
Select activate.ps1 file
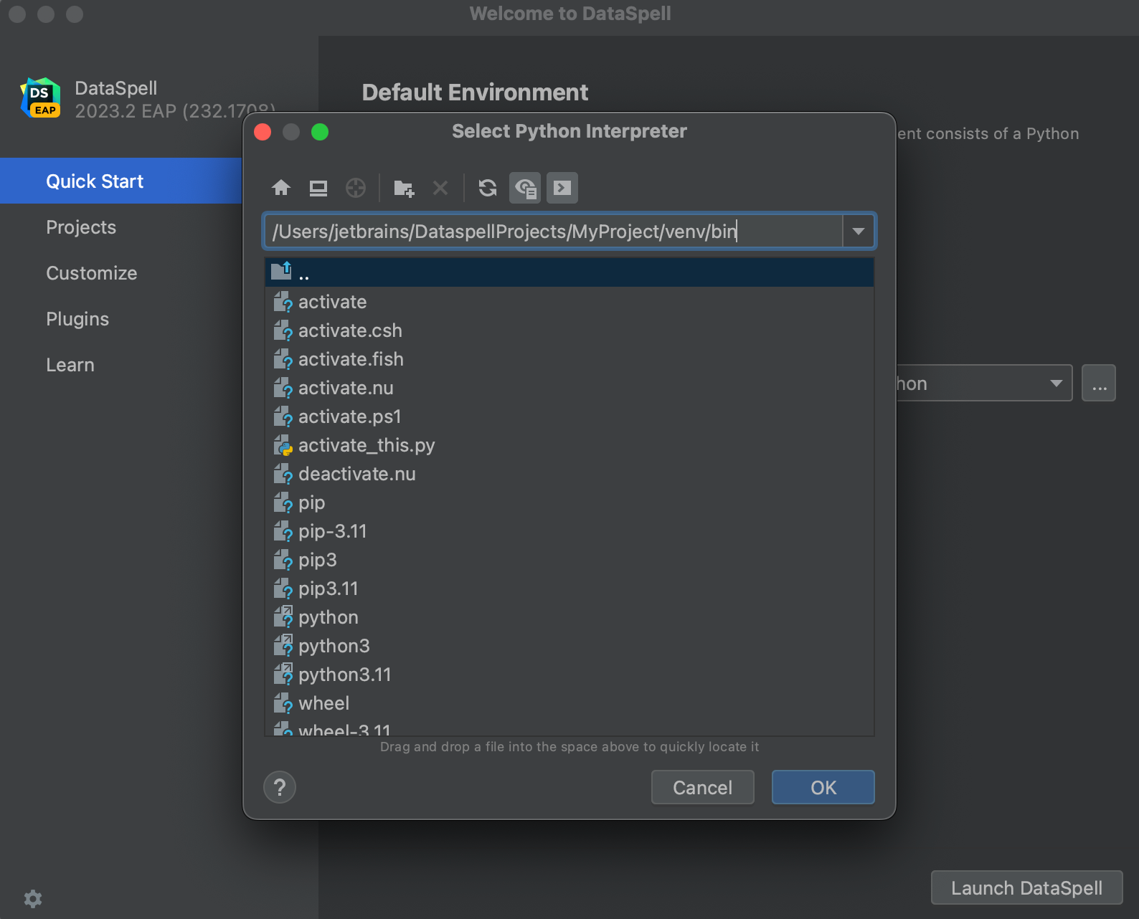click(x=569, y=416)
